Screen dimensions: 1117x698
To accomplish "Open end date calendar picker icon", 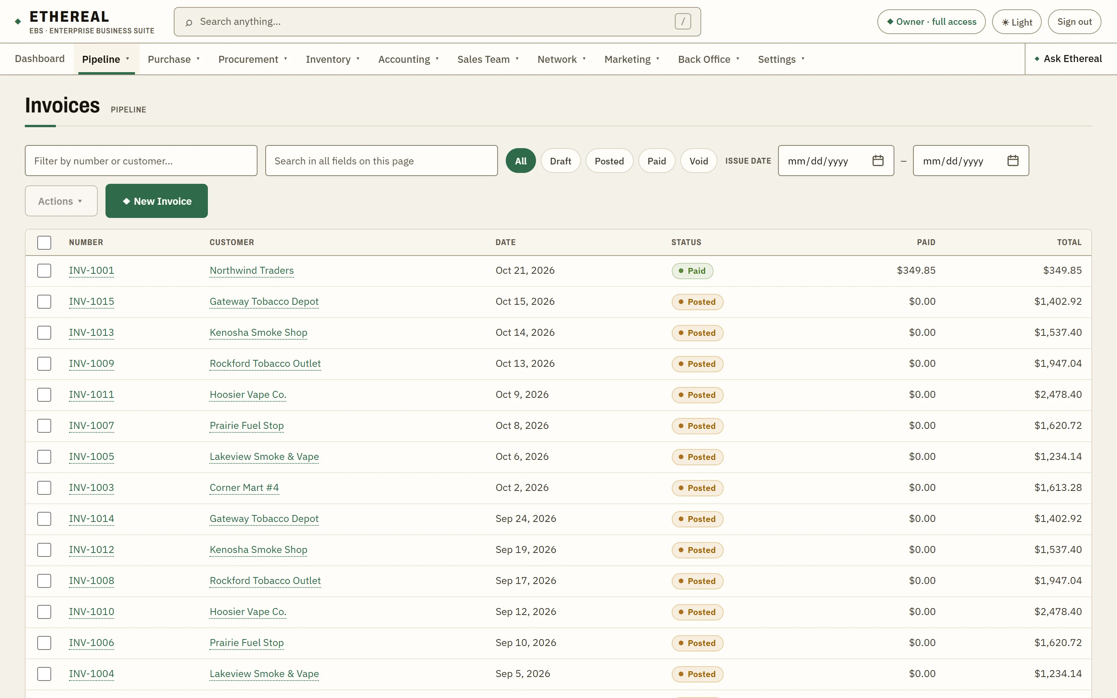I will click(1013, 161).
